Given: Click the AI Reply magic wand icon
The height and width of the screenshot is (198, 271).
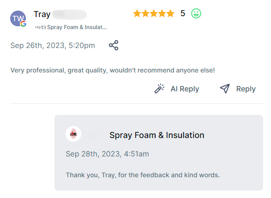Looking at the screenshot, I should [x=159, y=89].
